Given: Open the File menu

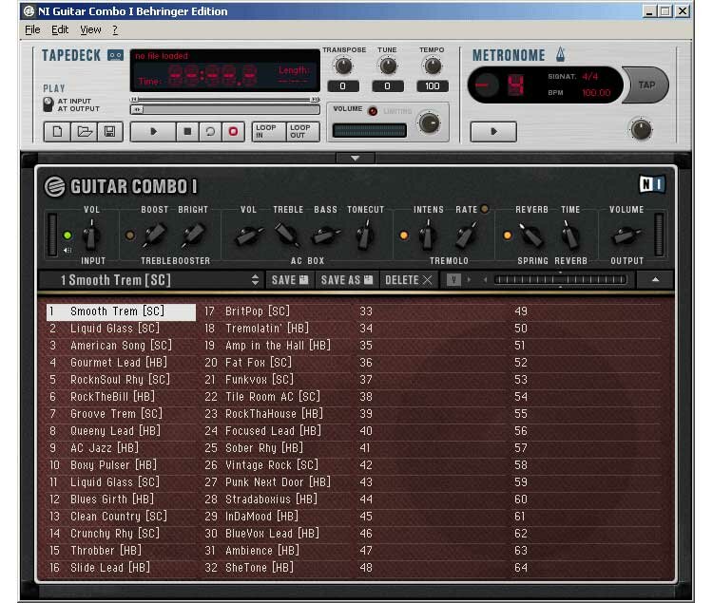Looking at the screenshot, I should coord(32,30).
